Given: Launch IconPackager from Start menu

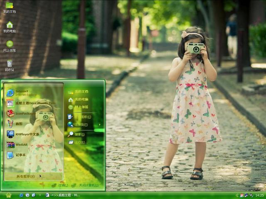Looking at the screenshot, I should (x=21, y=113).
